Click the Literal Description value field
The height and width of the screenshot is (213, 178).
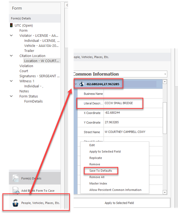(133, 103)
